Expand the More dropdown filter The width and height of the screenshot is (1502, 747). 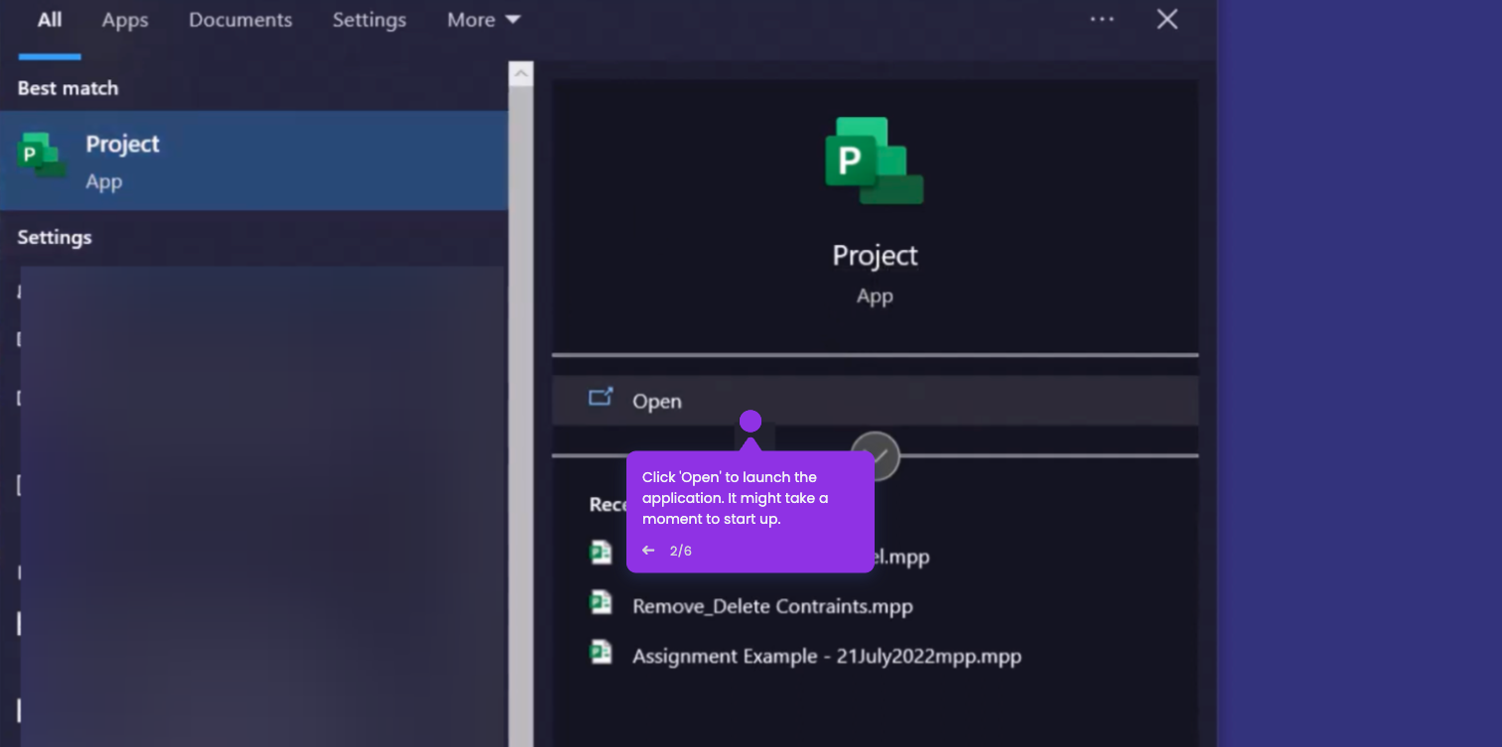coord(483,20)
